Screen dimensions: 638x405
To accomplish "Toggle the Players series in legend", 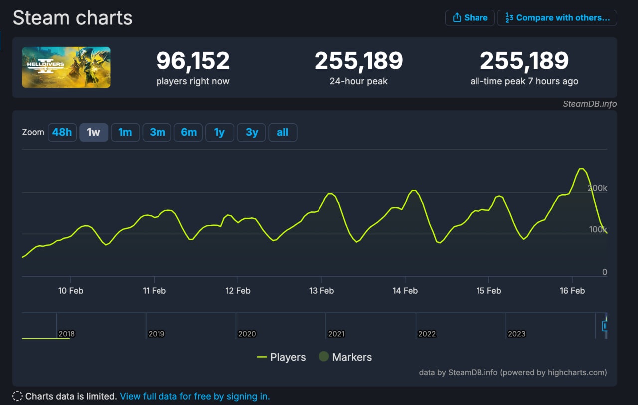I will coord(281,357).
